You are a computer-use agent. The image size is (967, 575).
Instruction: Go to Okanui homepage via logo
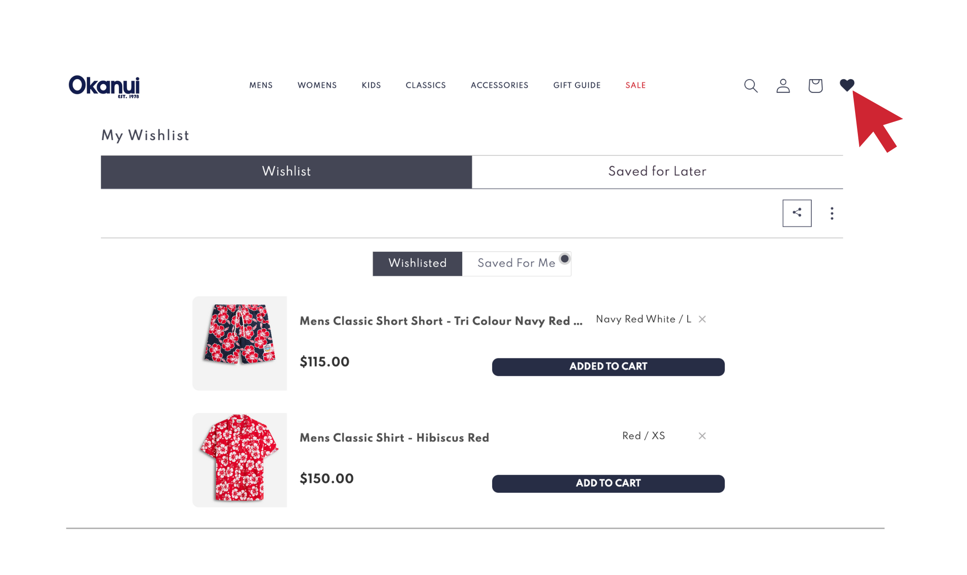[104, 86]
